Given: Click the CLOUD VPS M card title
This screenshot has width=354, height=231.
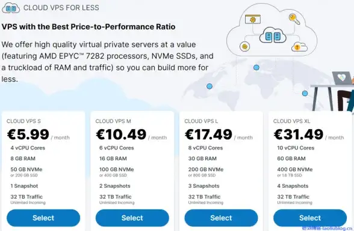Looking at the screenshot, I should pyautogui.click(x=113, y=121).
